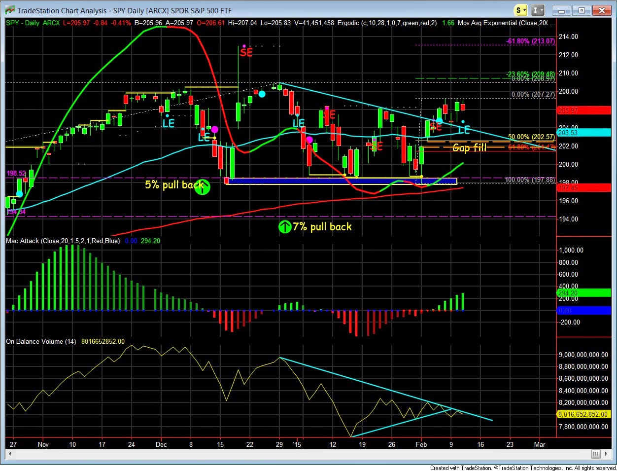
Task: Click the 8,016,652,852.00 OBV value badge
Action: point(584,415)
